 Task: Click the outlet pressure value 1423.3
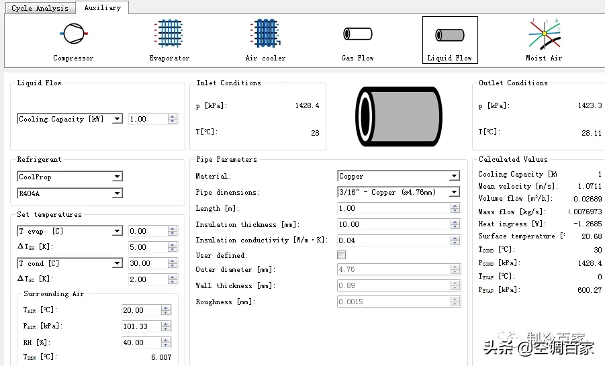click(590, 105)
